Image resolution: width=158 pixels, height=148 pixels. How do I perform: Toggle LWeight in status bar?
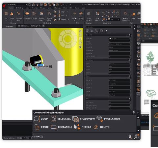[19, 138]
